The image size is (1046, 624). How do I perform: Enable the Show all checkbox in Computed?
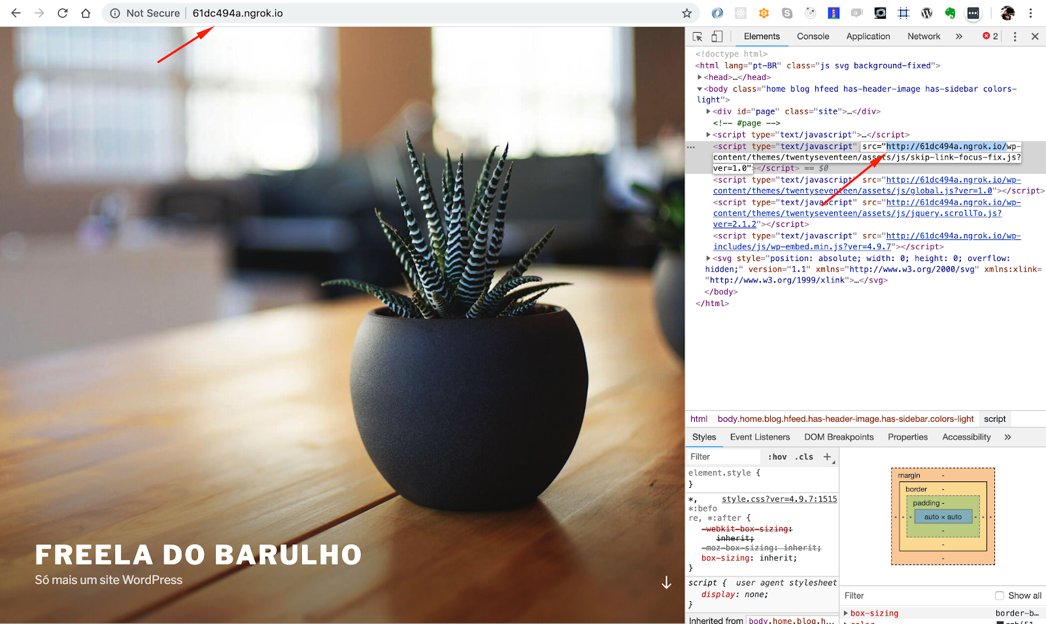tap(999, 595)
